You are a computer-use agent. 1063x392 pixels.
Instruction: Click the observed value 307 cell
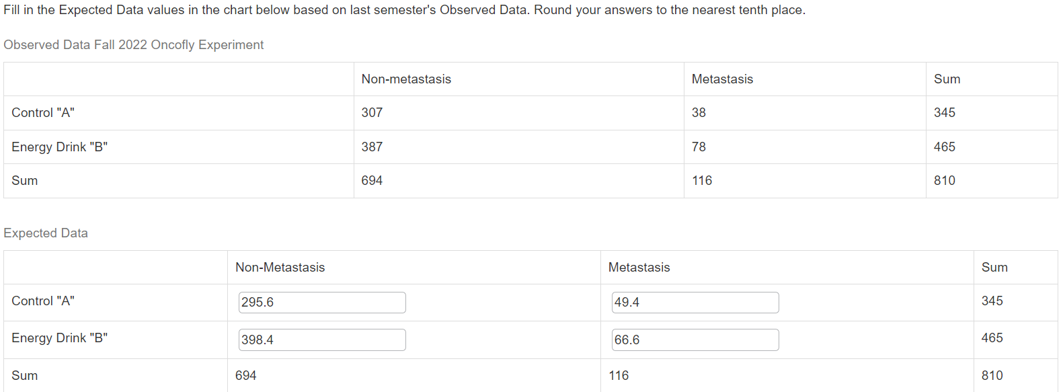point(518,113)
